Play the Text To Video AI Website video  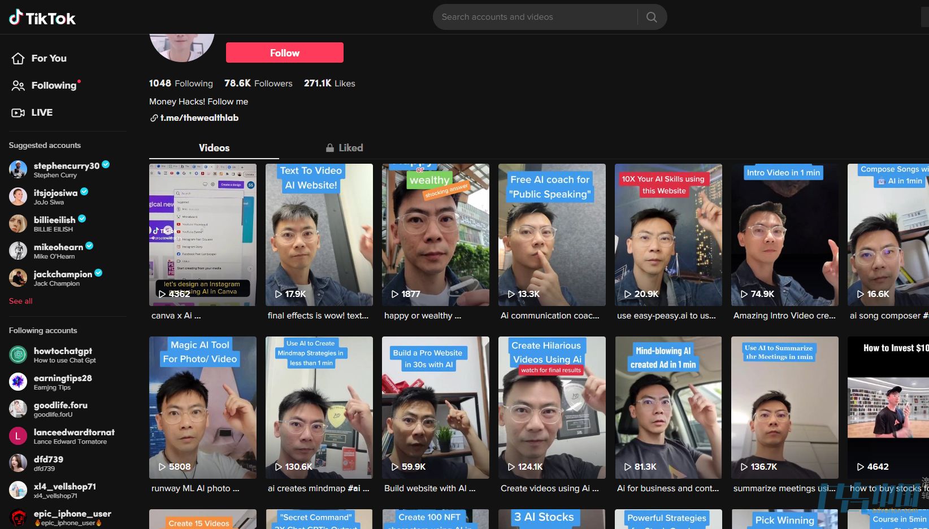(319, 235)
